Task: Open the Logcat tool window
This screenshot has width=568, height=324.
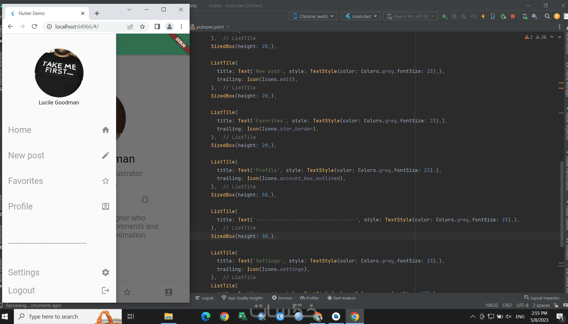Action: (x=204, y=298)
